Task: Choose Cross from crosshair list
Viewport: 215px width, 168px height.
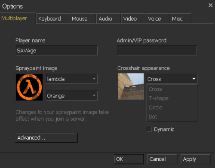Action: 172,89
